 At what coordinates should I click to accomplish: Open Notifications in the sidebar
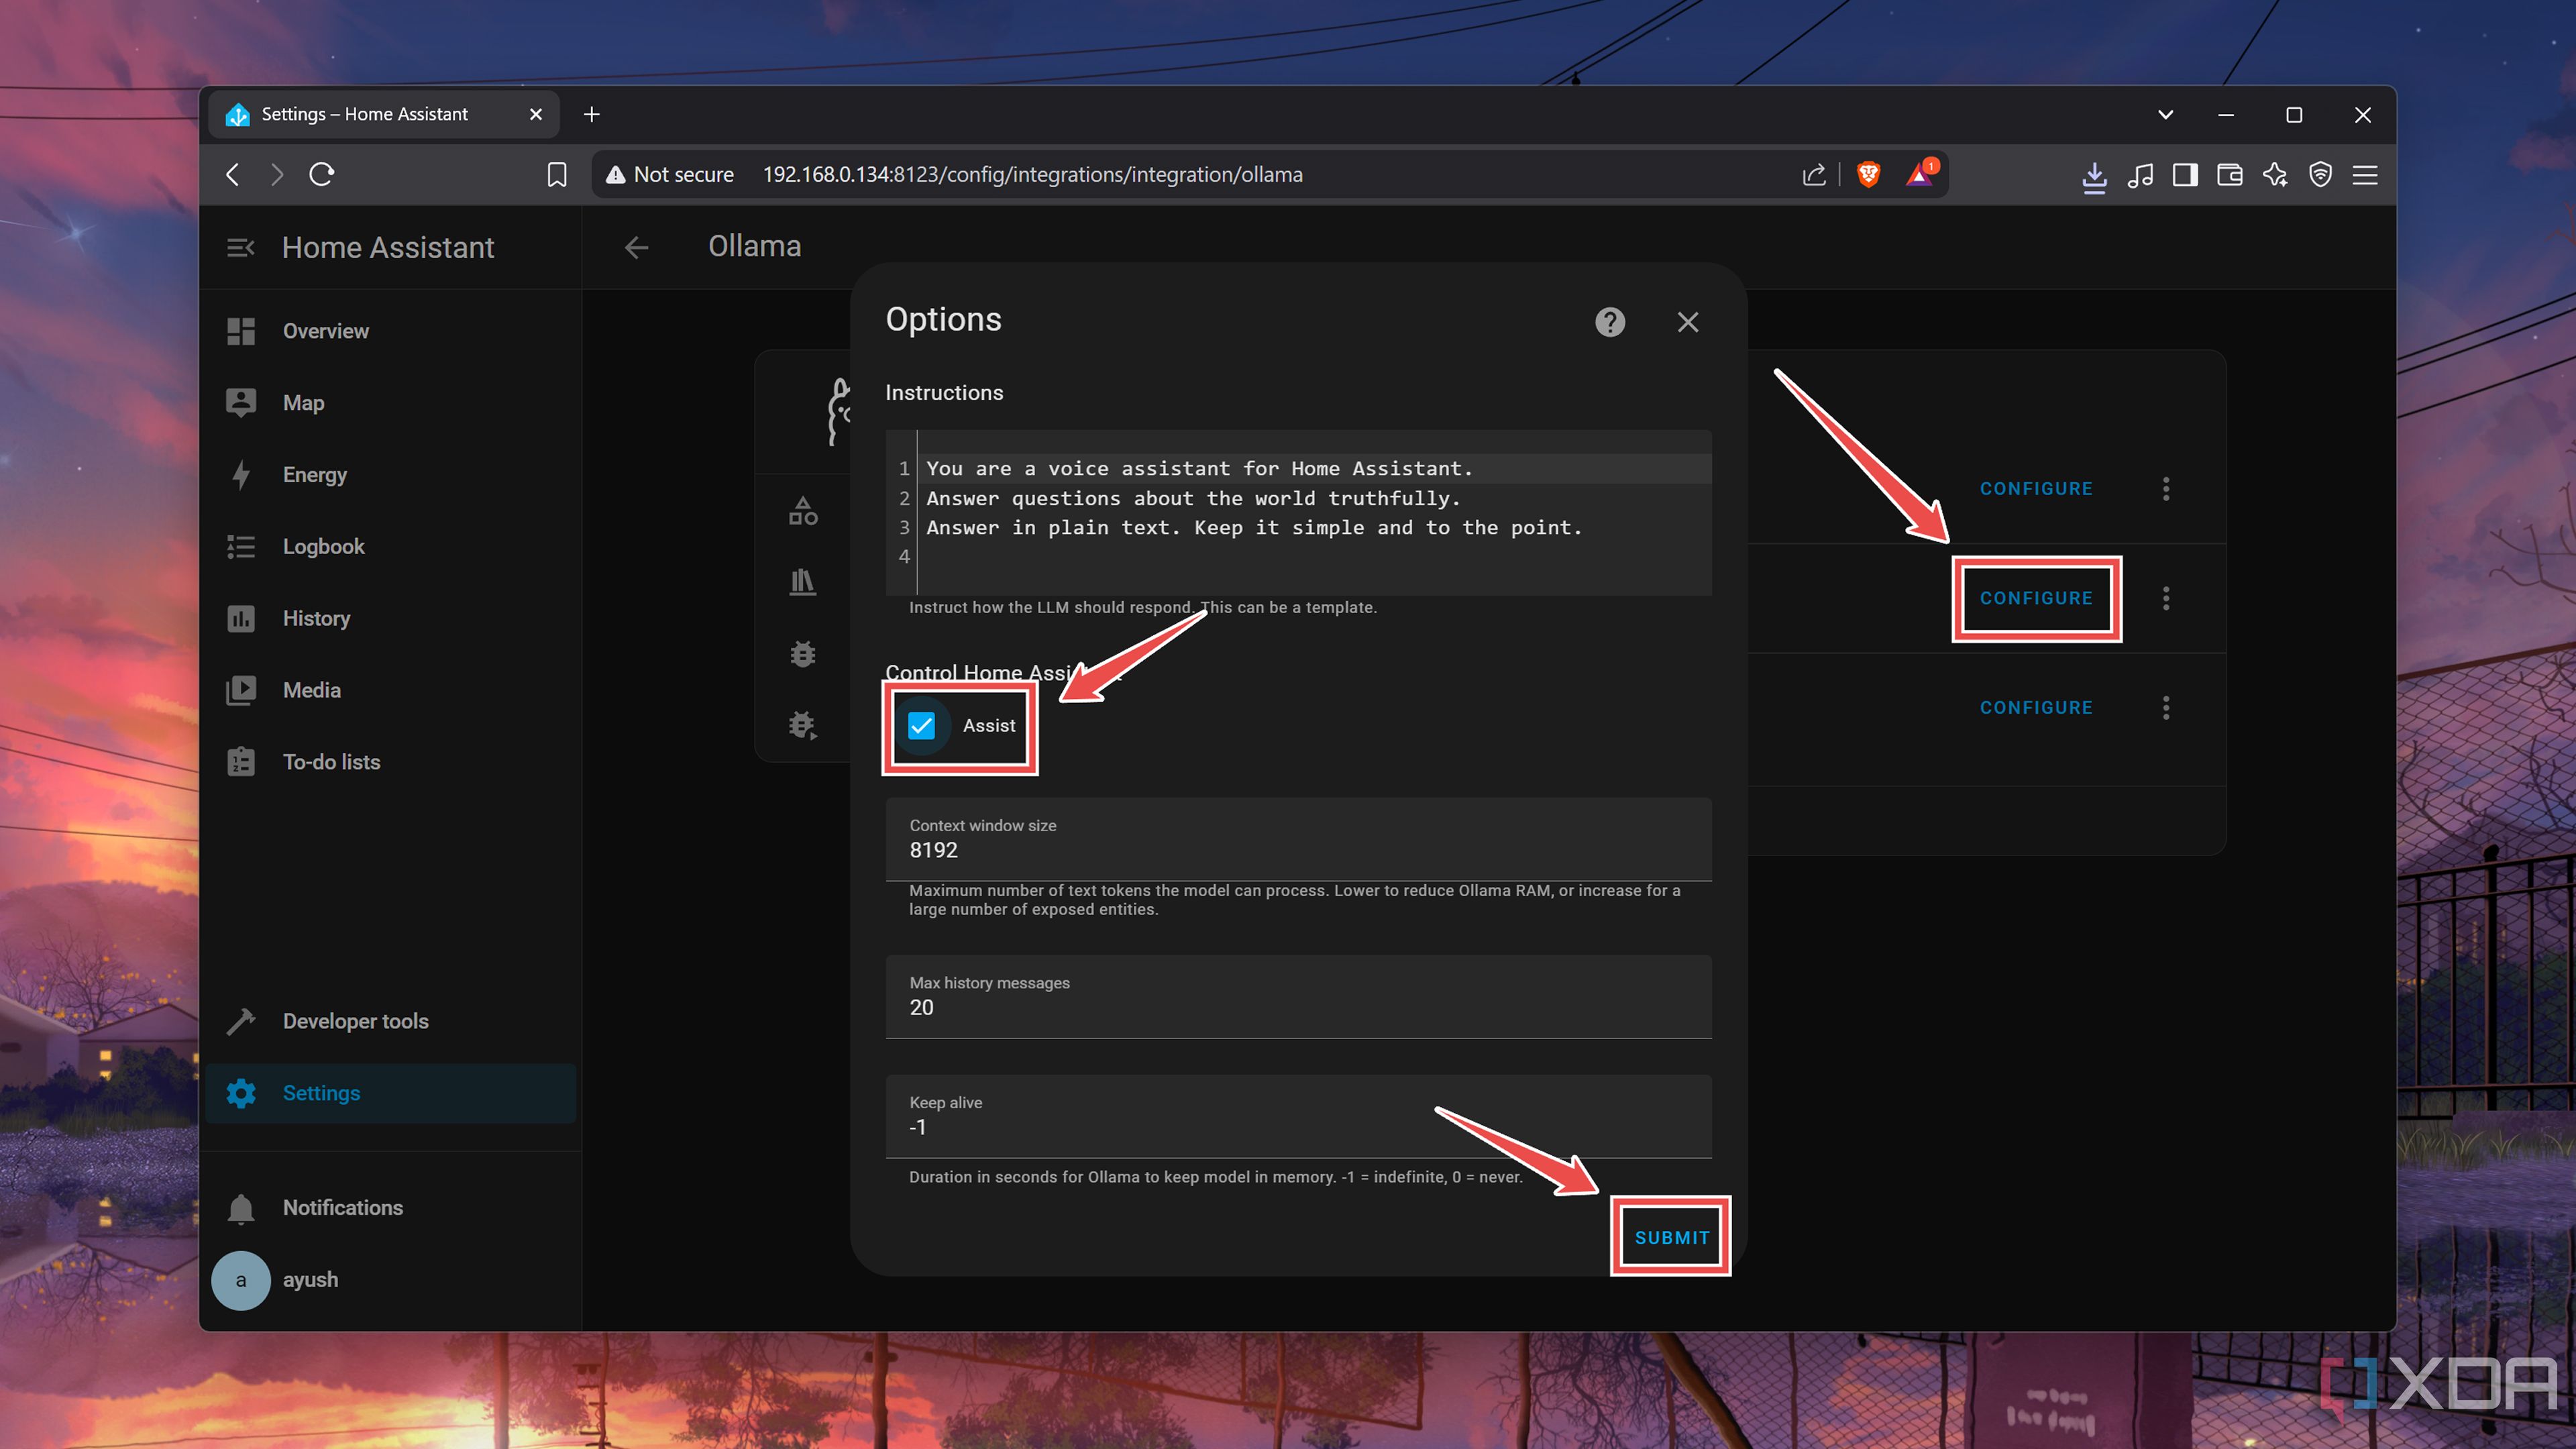[390, 1208]
